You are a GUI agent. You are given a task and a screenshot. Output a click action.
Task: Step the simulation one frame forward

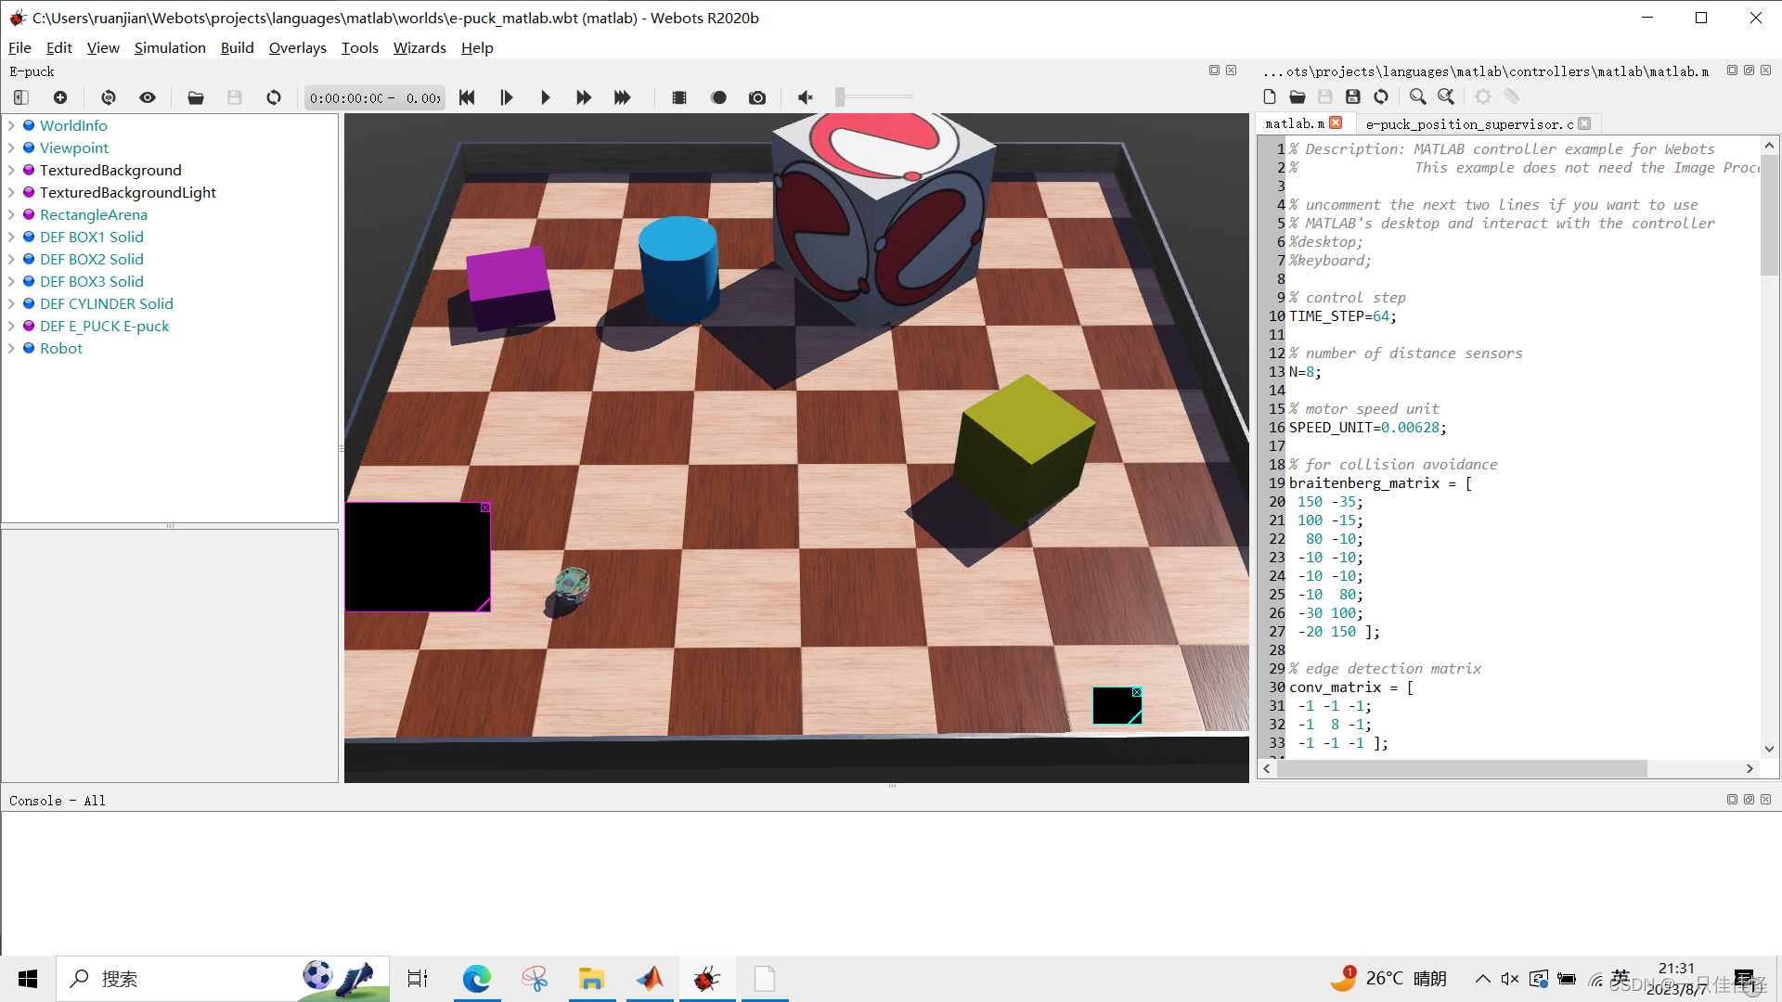[x=506, y=97]
